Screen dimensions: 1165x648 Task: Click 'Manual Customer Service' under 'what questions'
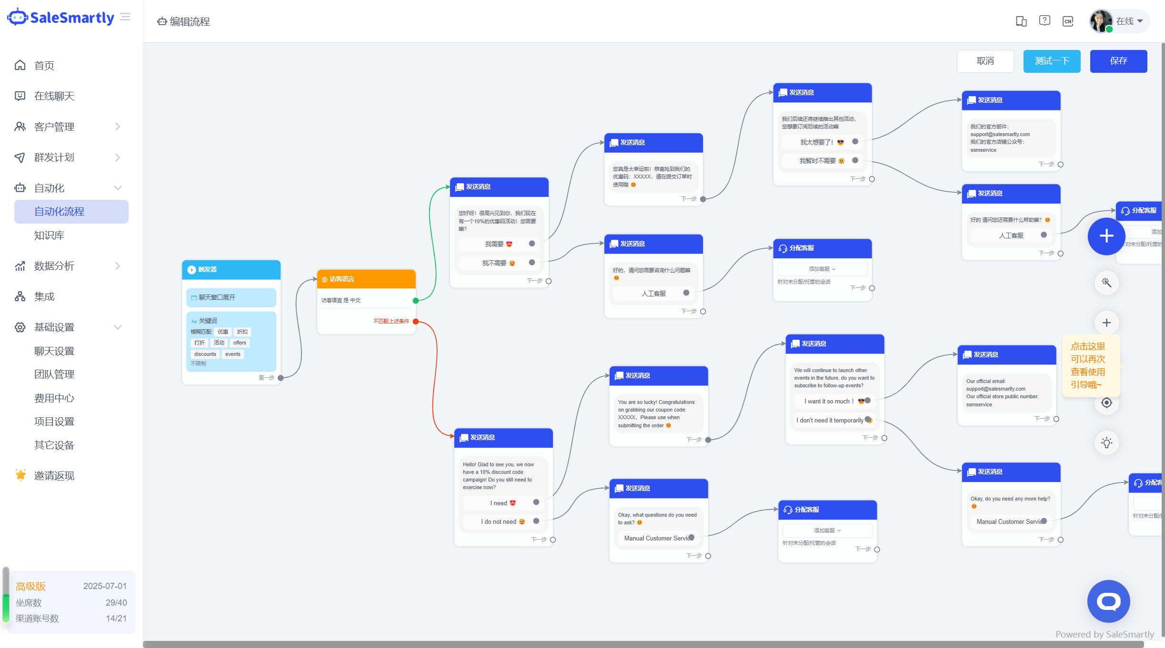[x=659, y=539]
